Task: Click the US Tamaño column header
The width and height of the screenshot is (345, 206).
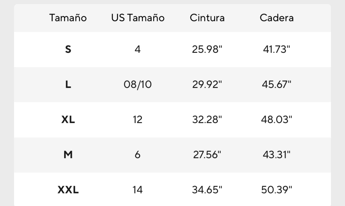Action: click(138, 18)
